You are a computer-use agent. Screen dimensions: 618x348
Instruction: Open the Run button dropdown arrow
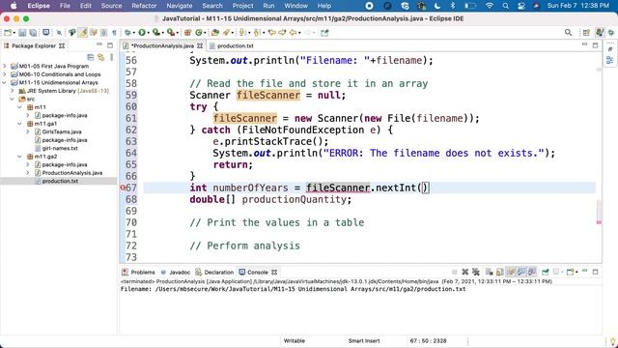(x=148, y=33)
